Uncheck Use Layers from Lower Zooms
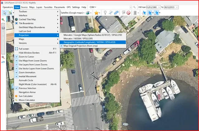 tap(37, 65)
